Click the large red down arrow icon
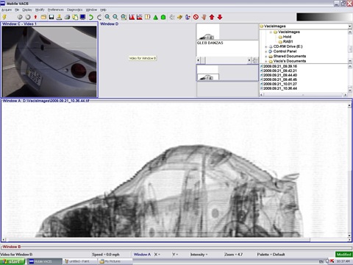Viewport: 353px width, 265px height. coord(220,17)
